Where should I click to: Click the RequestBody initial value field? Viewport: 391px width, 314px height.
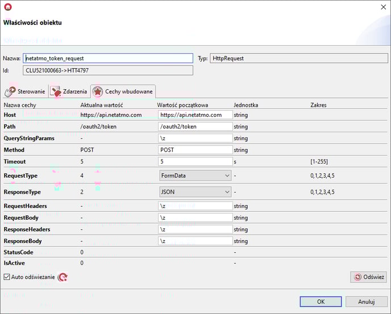[195, 217]
